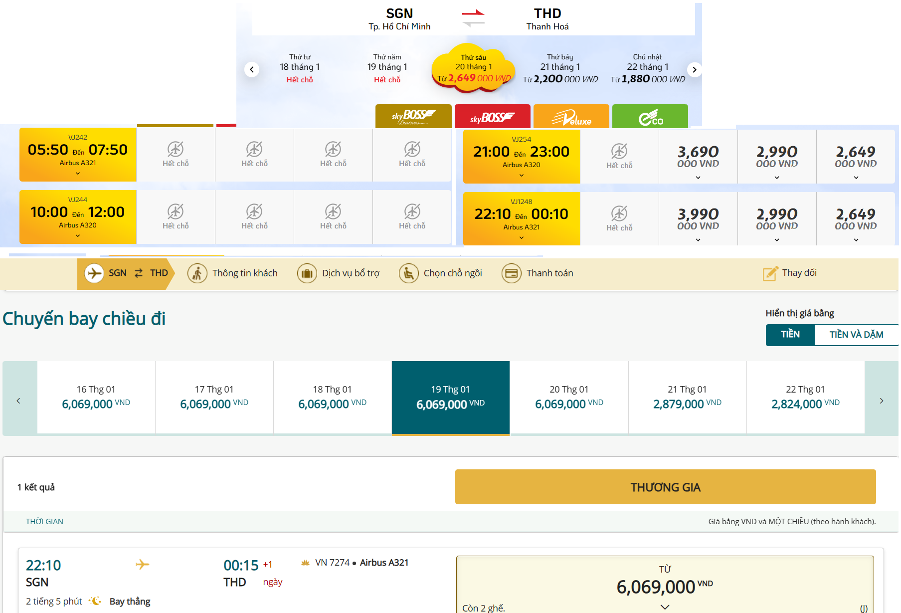Select Eco fare class header

pos(650,116)
